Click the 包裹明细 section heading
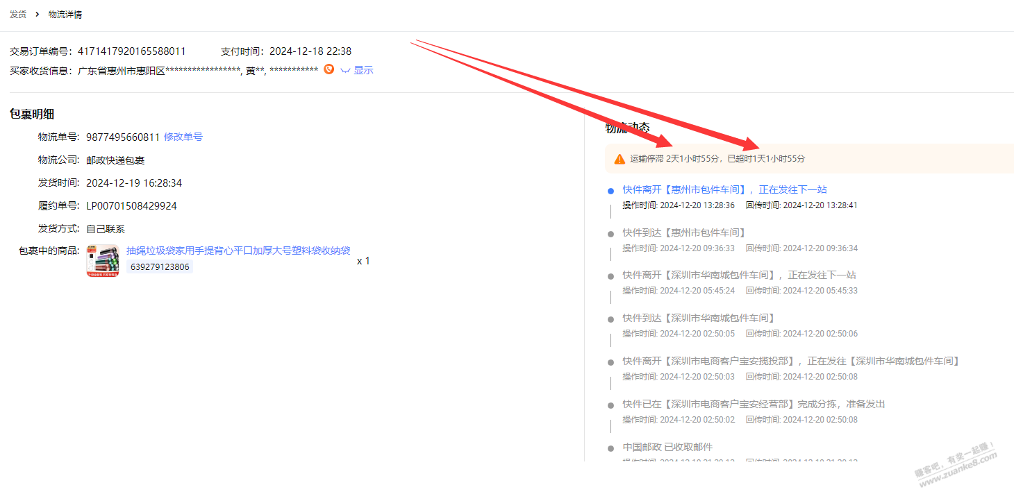The image size is (1014, 501). (x=32, y=114)
